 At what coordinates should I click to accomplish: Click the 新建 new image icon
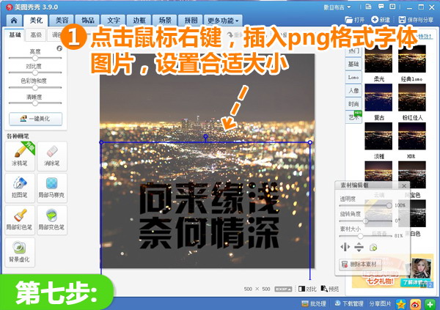point(375,20)
